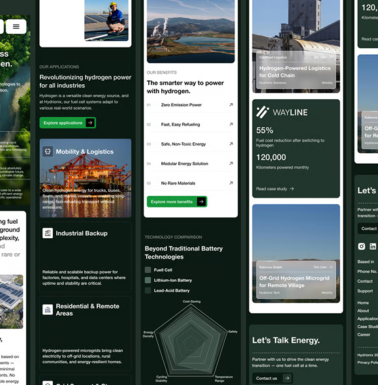Click the 120,000 kilometers statistic on Wayline card
This screenshot has width=378, height=385.
271,157
